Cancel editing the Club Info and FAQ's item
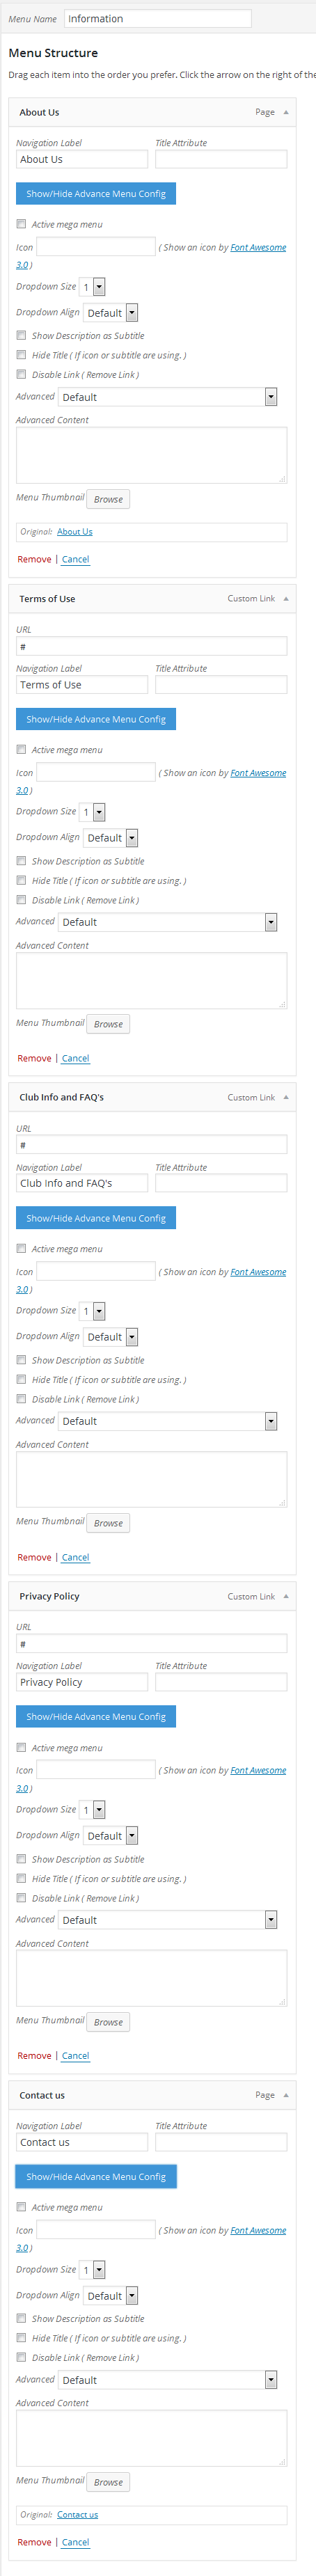This screenshot has width=316, height=2576. pos(76,1557)
